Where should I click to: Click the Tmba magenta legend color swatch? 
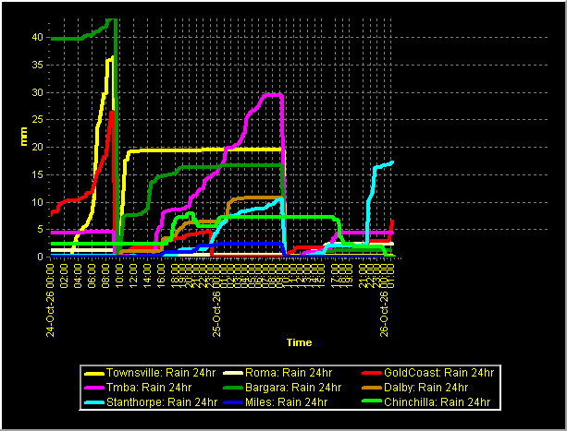point(94,388)
